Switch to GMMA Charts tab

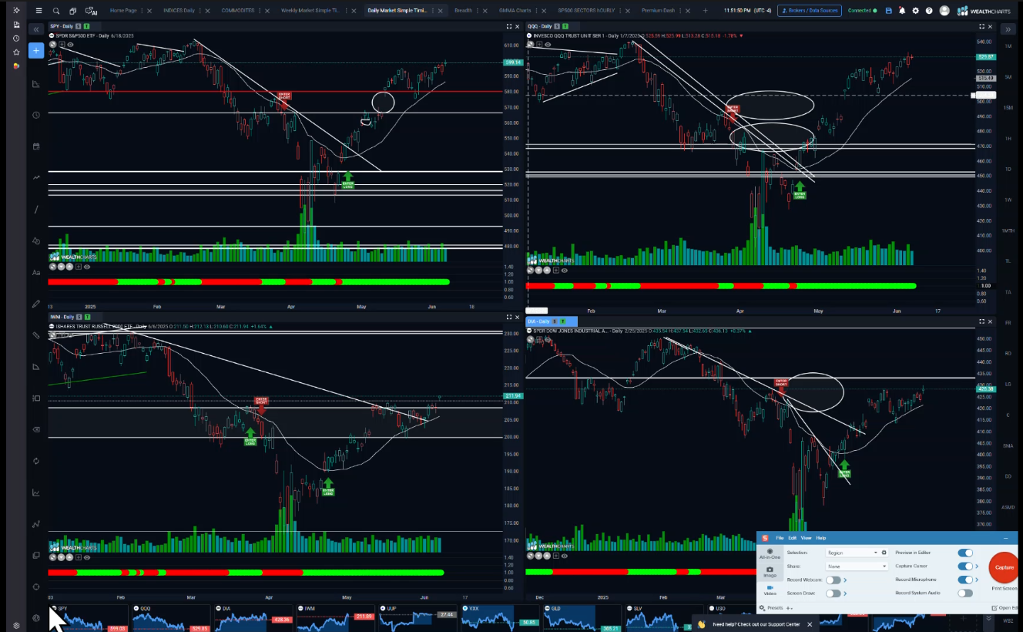514,11
